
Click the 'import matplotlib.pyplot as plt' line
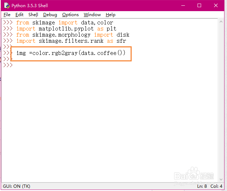(x=66, y=29)
